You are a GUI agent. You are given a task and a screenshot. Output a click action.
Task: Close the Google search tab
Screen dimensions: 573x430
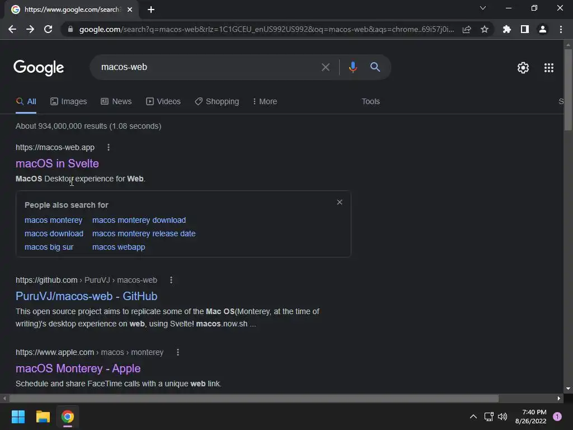coord(130,10)
